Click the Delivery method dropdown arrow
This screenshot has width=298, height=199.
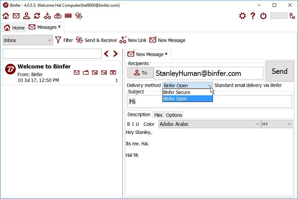point(210,86)
